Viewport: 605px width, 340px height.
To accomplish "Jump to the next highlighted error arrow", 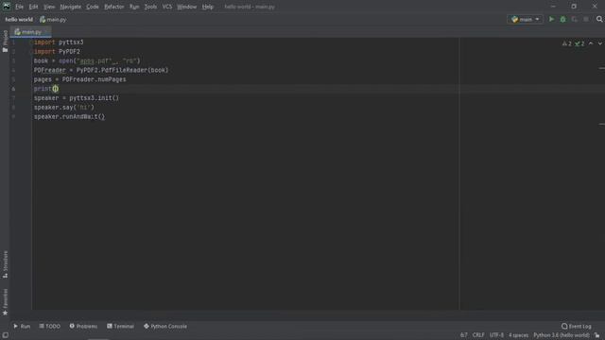I will [600, 43].
